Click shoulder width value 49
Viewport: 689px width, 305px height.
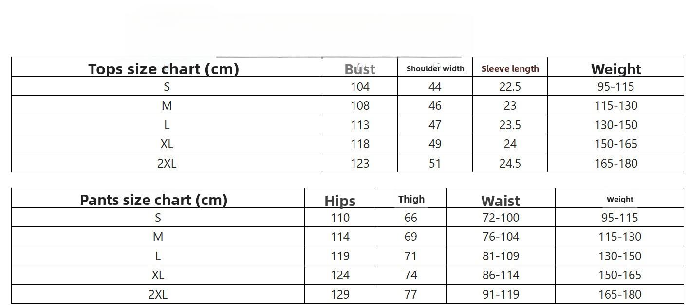[435, 144]
